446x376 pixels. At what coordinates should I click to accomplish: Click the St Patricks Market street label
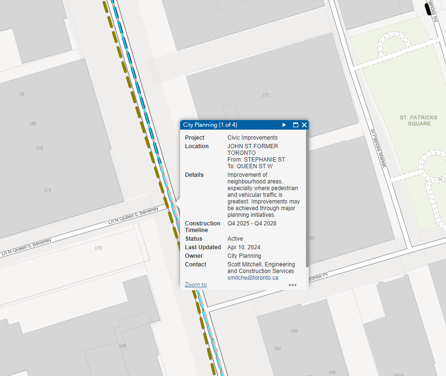(378, 148)
